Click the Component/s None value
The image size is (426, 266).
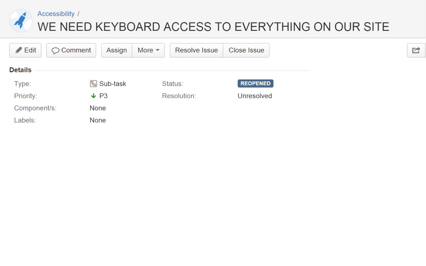click(x=98, y=108)
